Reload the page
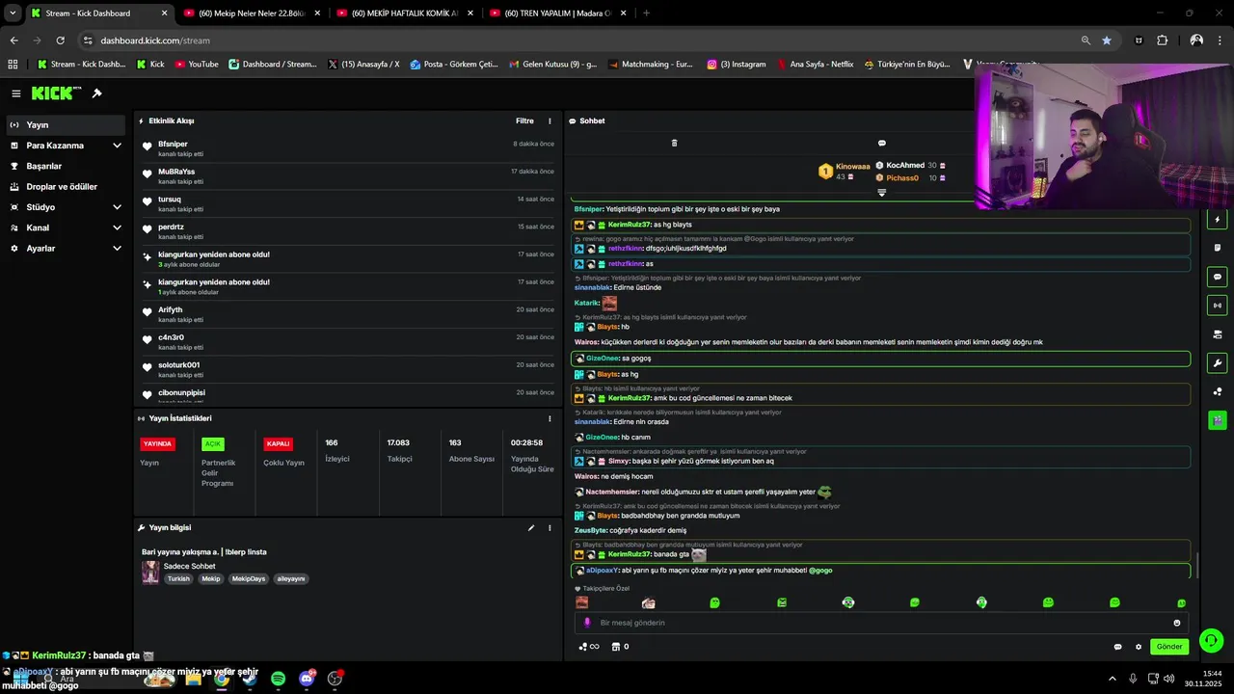 tap(60, 40)
